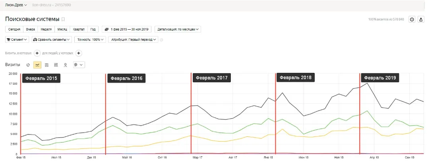Viewport: 428px width, 167px height.
Task: Open the map view icon
Action: click(x=65, y=65)
